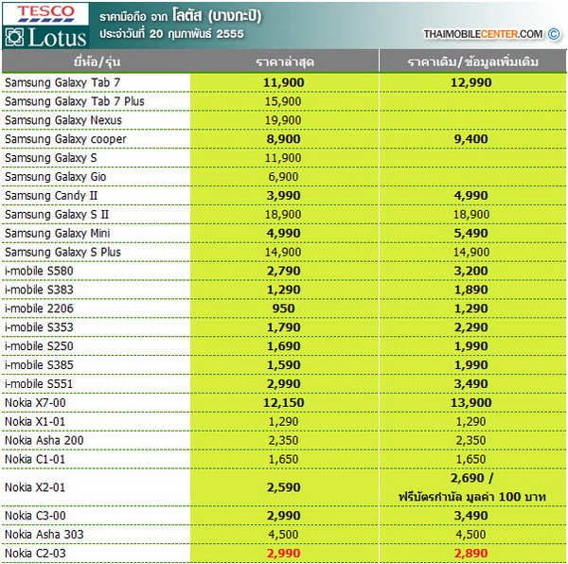The width and height of the screenshot is (568, 564).
Task: Click the Samsung Galaxy S model name
Action: click(51, 158)
